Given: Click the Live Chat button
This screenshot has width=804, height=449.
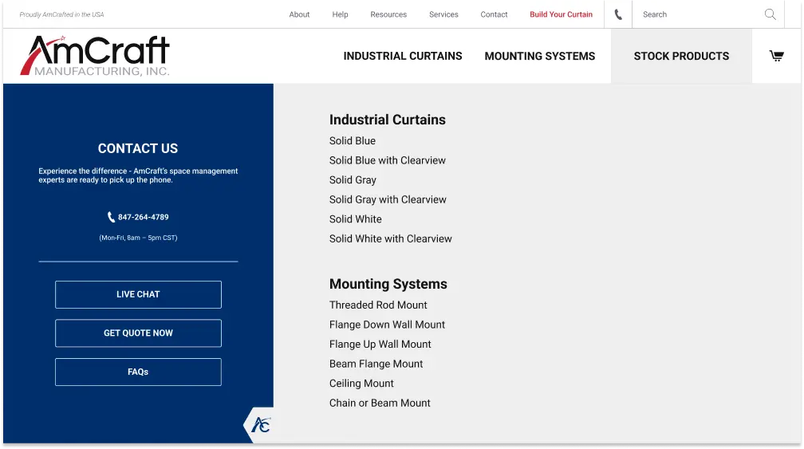Looking at the screenshot, I should click(139, 295).
